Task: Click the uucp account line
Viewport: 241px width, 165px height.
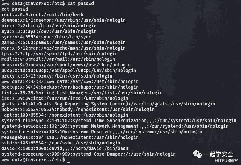Action: point(69,70)
